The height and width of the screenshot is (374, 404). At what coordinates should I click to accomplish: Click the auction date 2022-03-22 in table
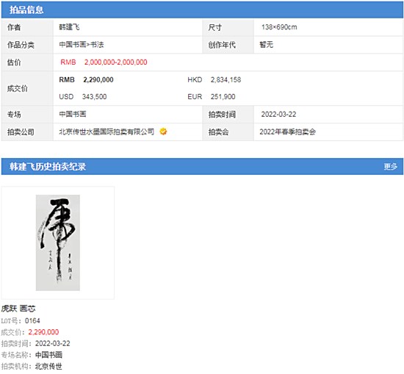[279, 114]
